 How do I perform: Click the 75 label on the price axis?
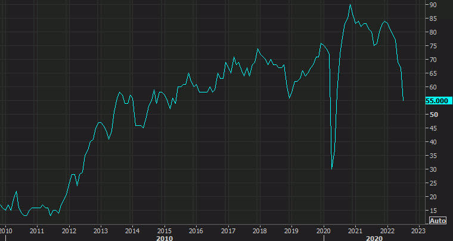click(x=433, y=46)
